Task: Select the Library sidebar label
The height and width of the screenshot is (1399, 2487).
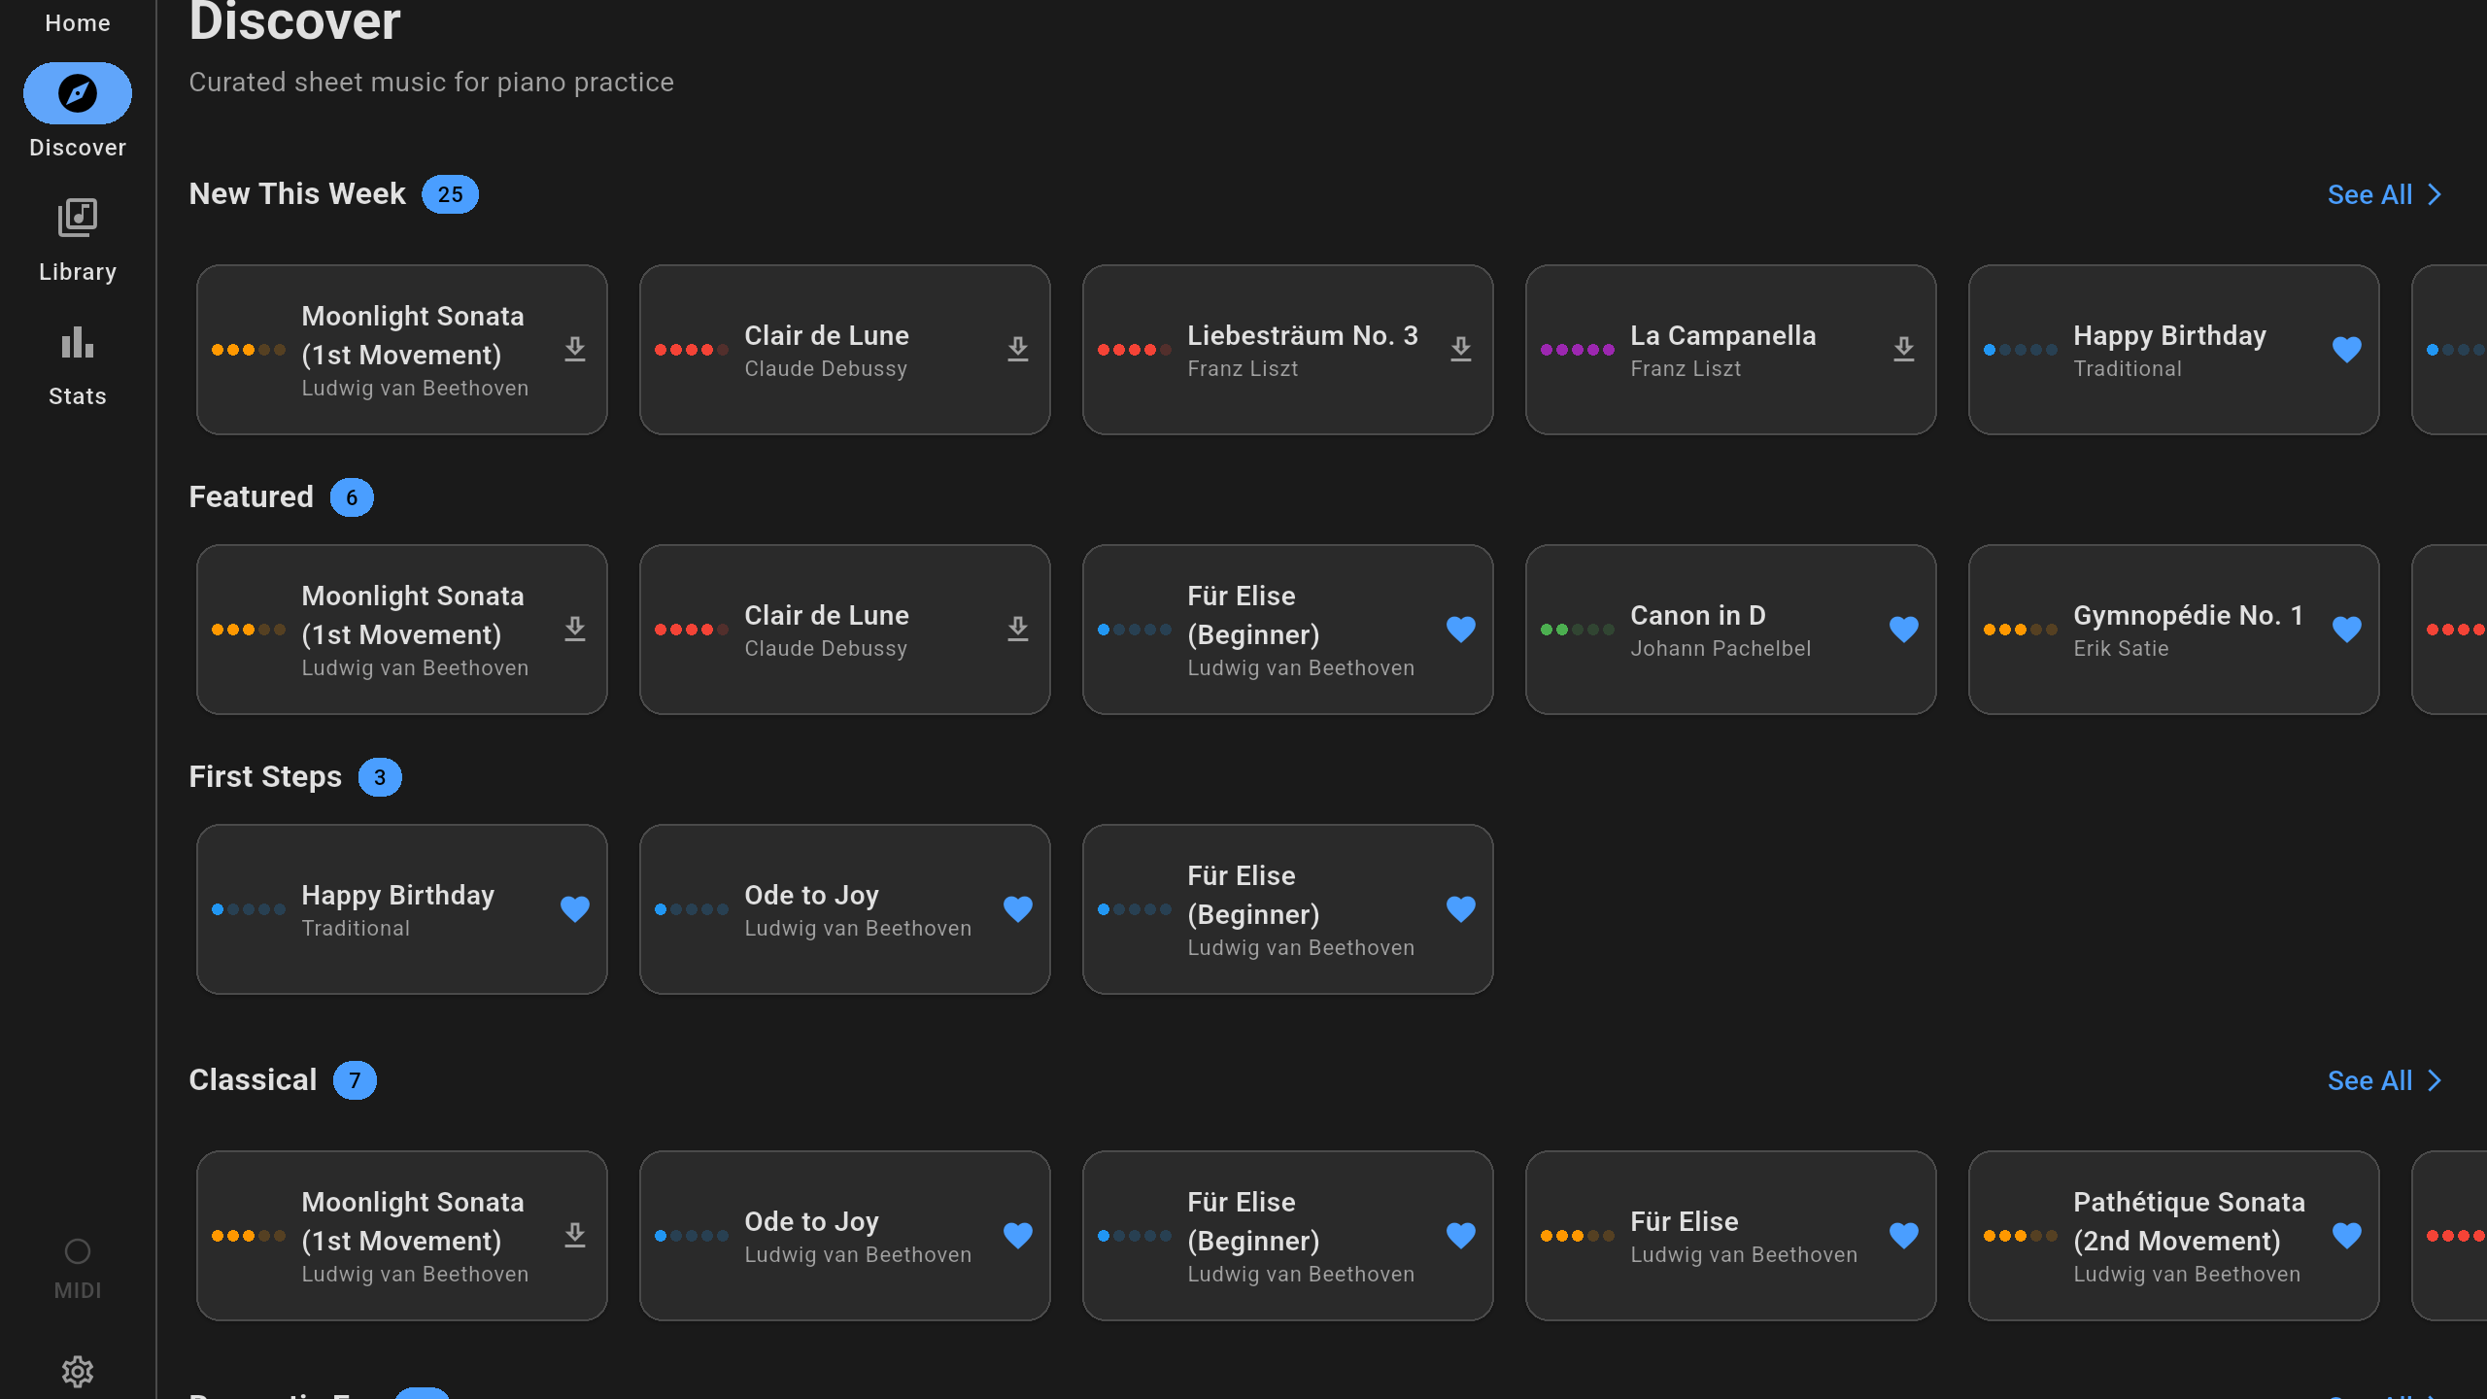Action: click(78, 272)
